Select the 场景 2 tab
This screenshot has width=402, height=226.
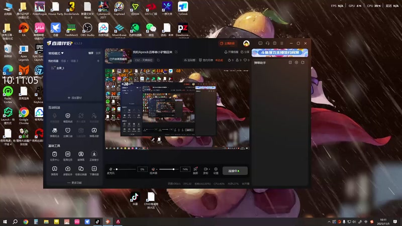pyautogui.click(x=74, y=61)
